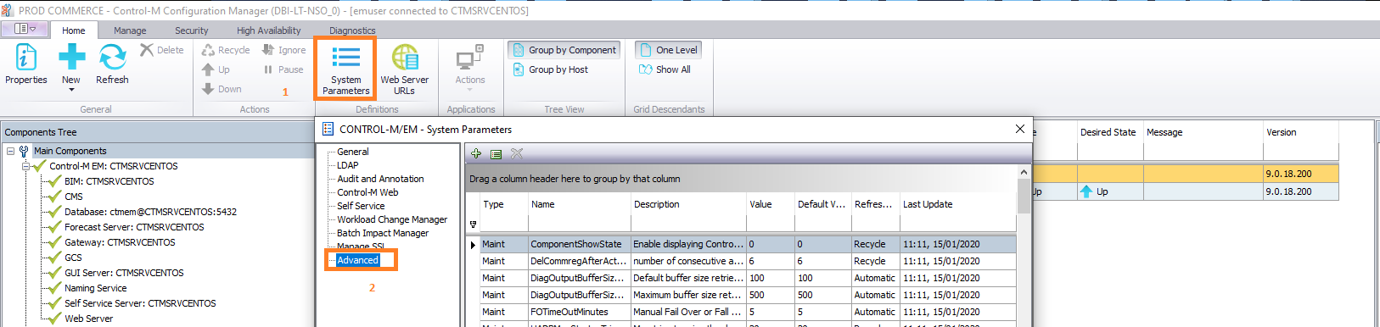This screenshot has width=1380, height=327.
Task: Select Self Service category
Action: pyautogui.click(x=361, y=206)
